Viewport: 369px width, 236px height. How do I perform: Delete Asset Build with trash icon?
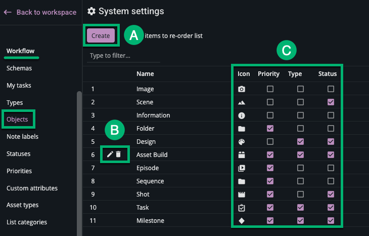click(118, 154)
